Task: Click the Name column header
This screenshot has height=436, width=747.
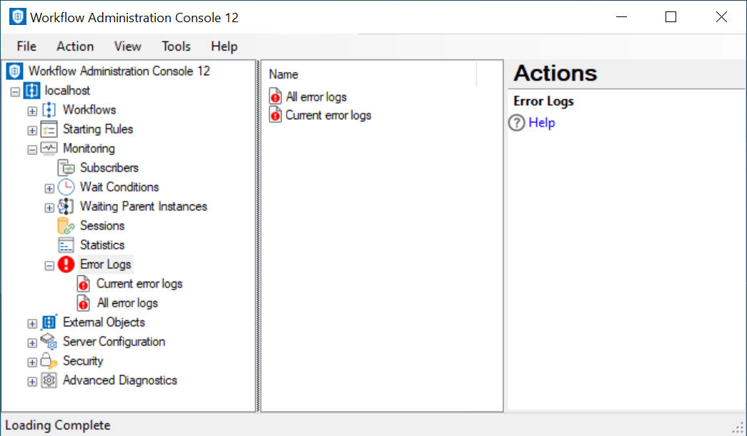Action: pos(284,74)
